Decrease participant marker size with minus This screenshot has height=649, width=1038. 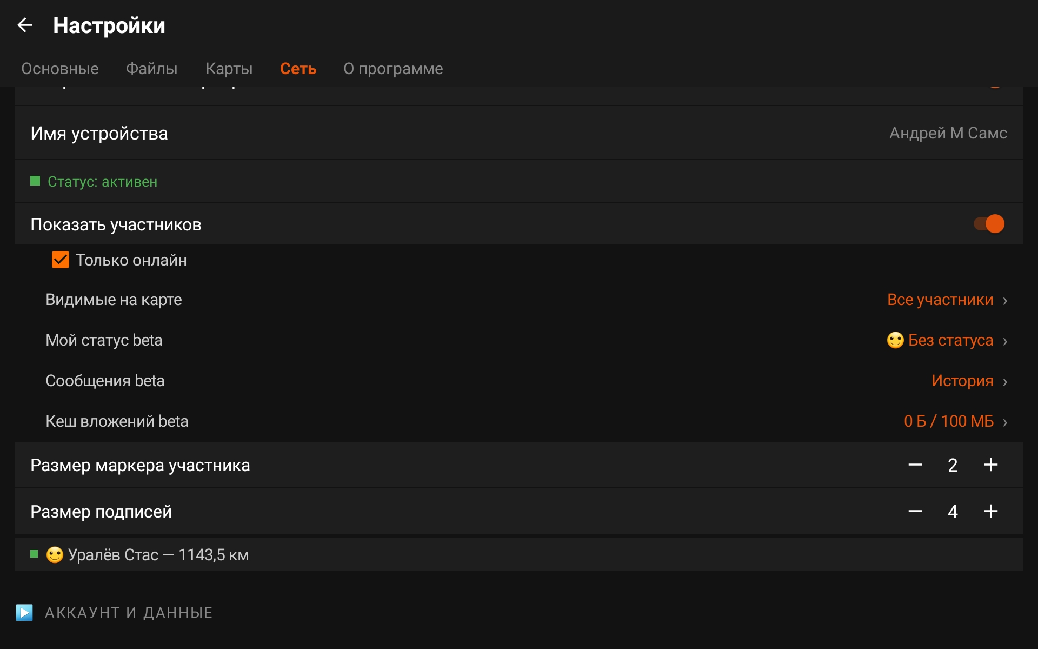tap(915, 465)
